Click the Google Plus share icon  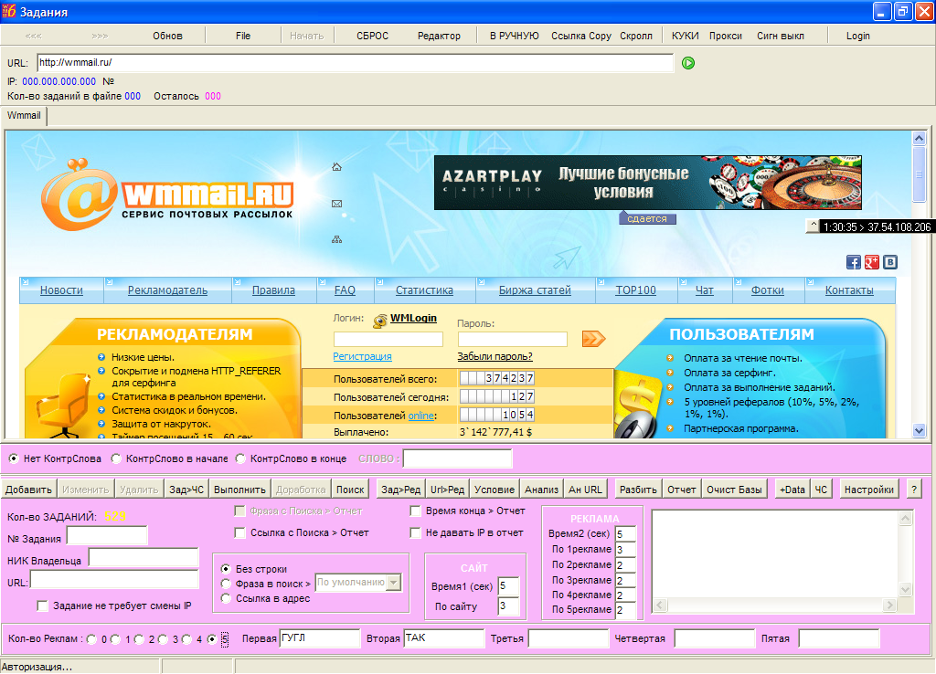pyautogui.click(x=871, y=262)
